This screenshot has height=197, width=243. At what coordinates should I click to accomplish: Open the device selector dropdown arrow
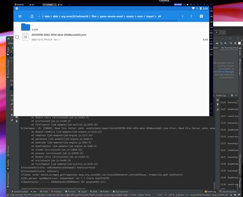tap(217, 32)
